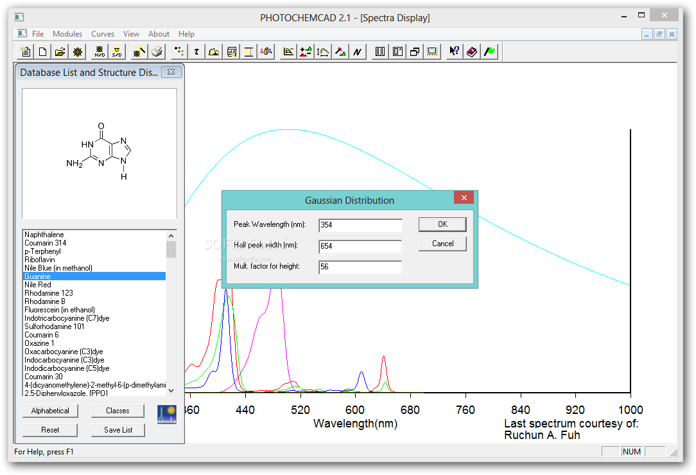This screenshot has width=696, height=475.
Task: Click the red and blue arrows transfer icon
Action: (x=266, y=52)
